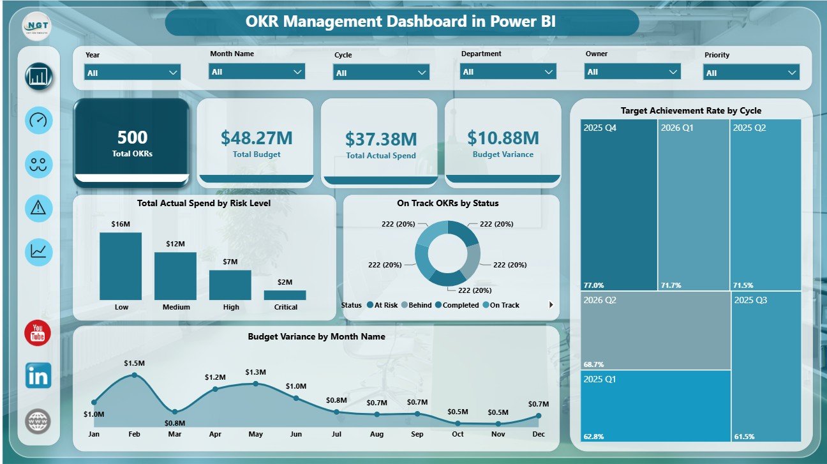Open the website globe icon

(38, 421)
